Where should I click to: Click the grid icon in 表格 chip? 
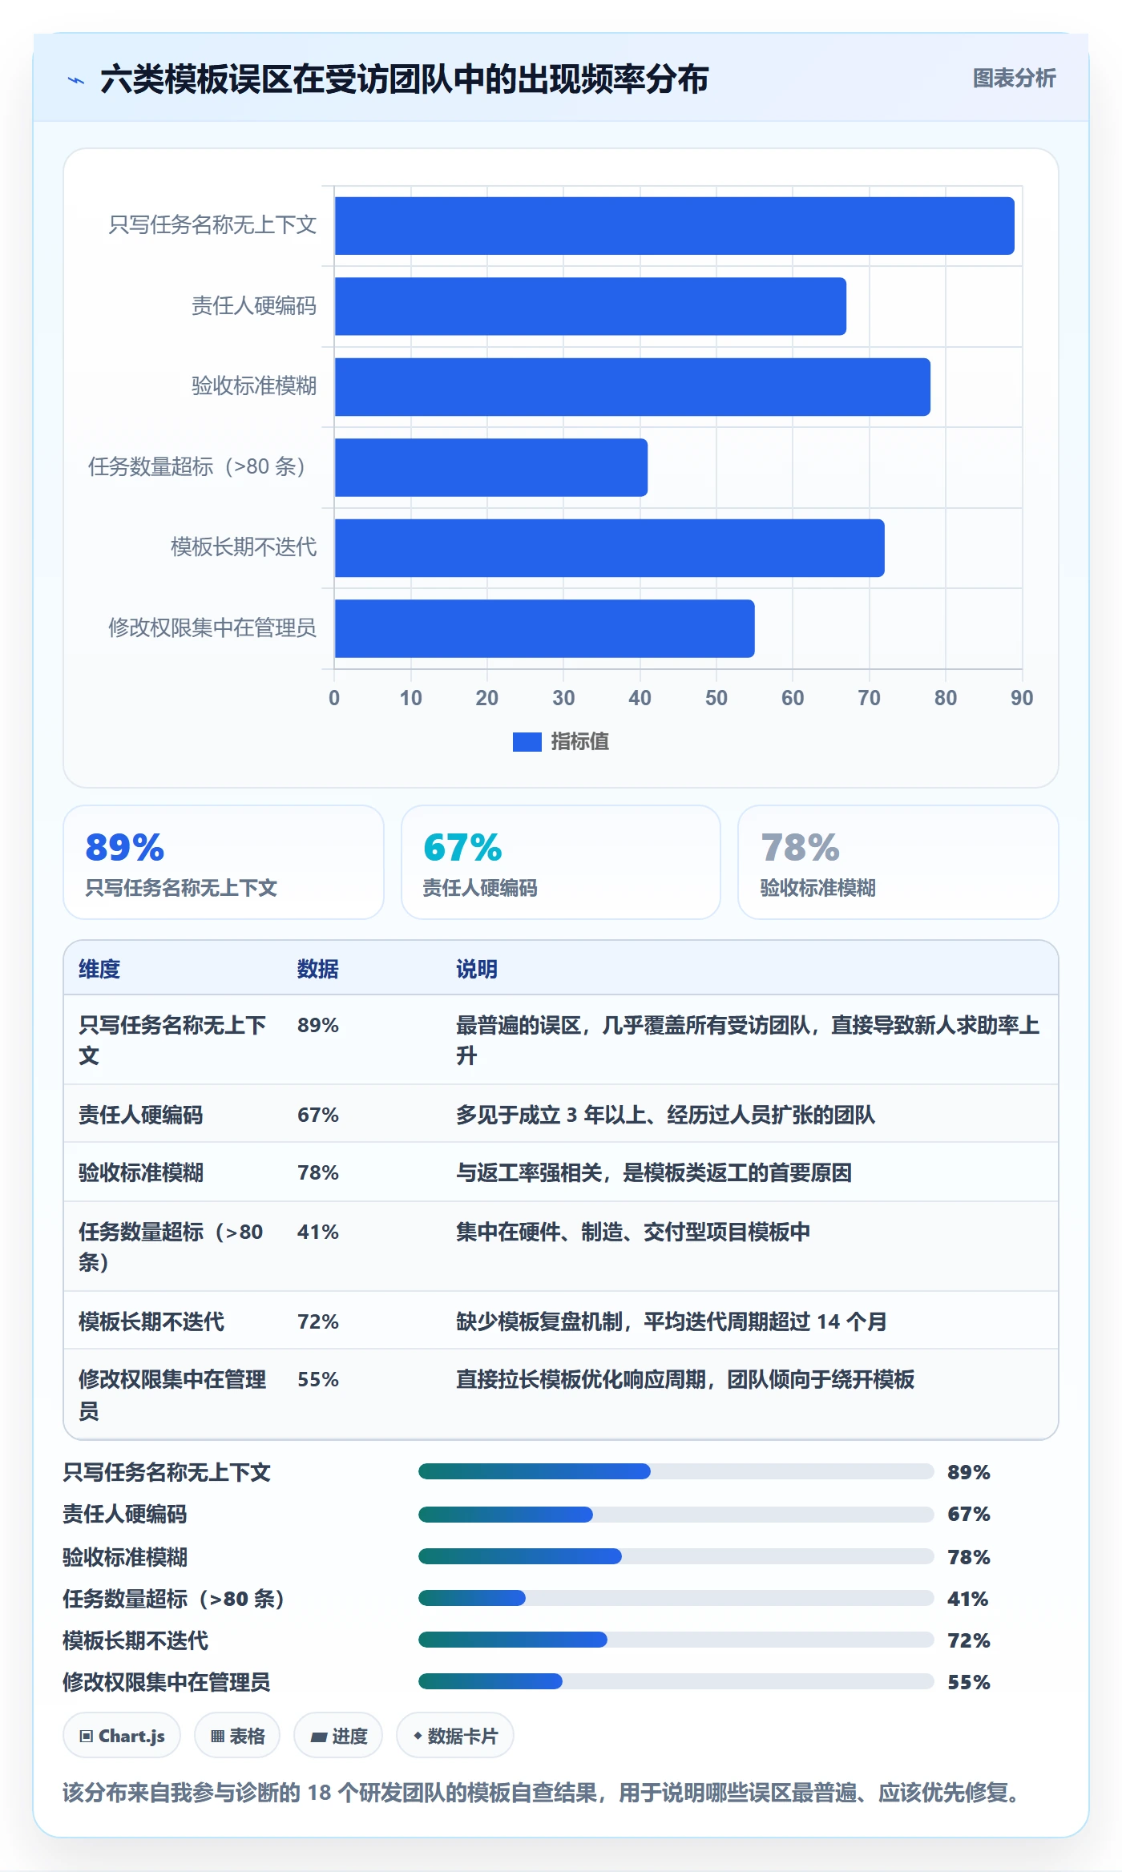tap(217, 1737)
